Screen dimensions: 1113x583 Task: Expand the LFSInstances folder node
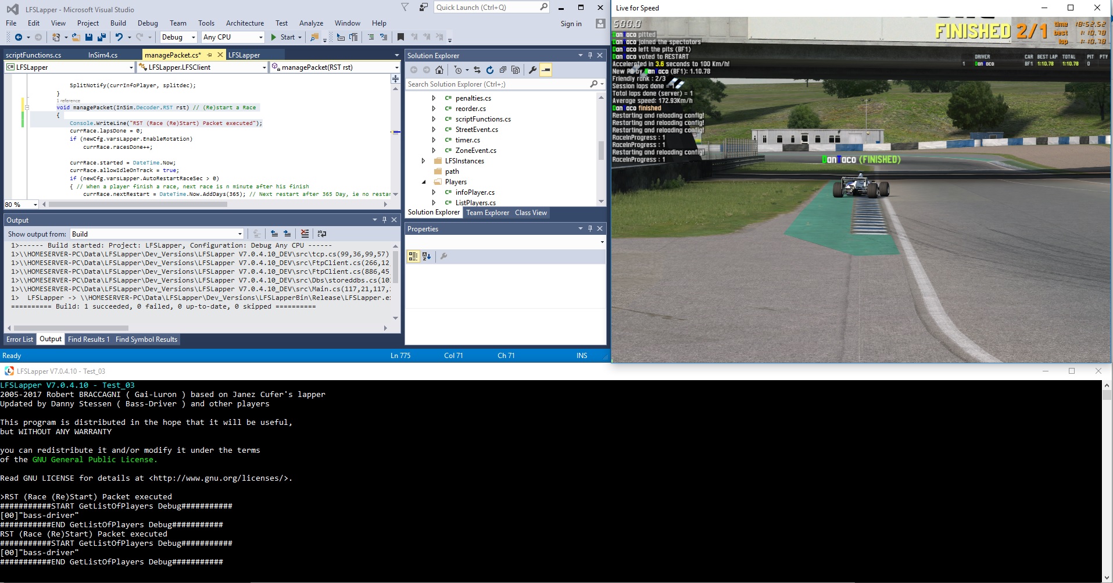pyautogui.click(x=424, y=161)
